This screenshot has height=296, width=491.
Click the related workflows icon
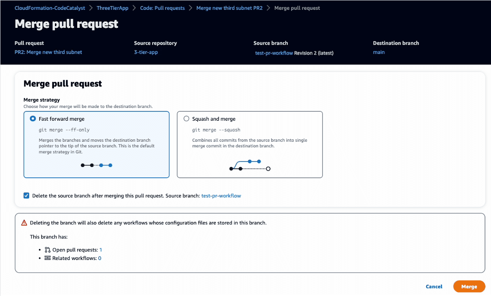coord(48,258)
